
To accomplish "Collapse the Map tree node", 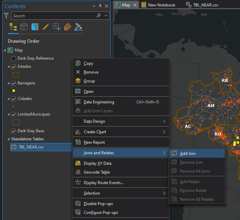I will 5,50.
